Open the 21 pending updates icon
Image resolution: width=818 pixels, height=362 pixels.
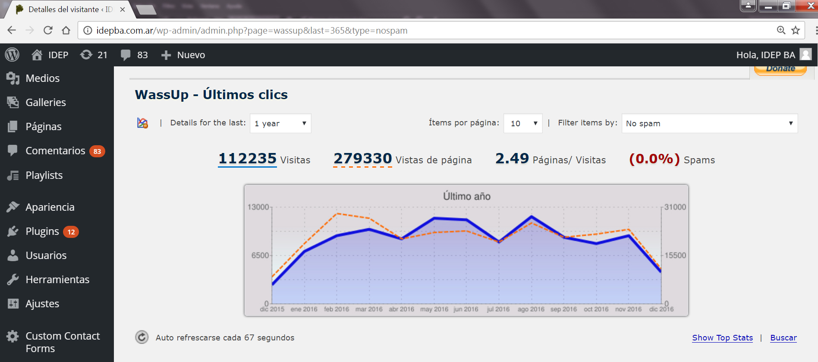[x=86, y=55]
